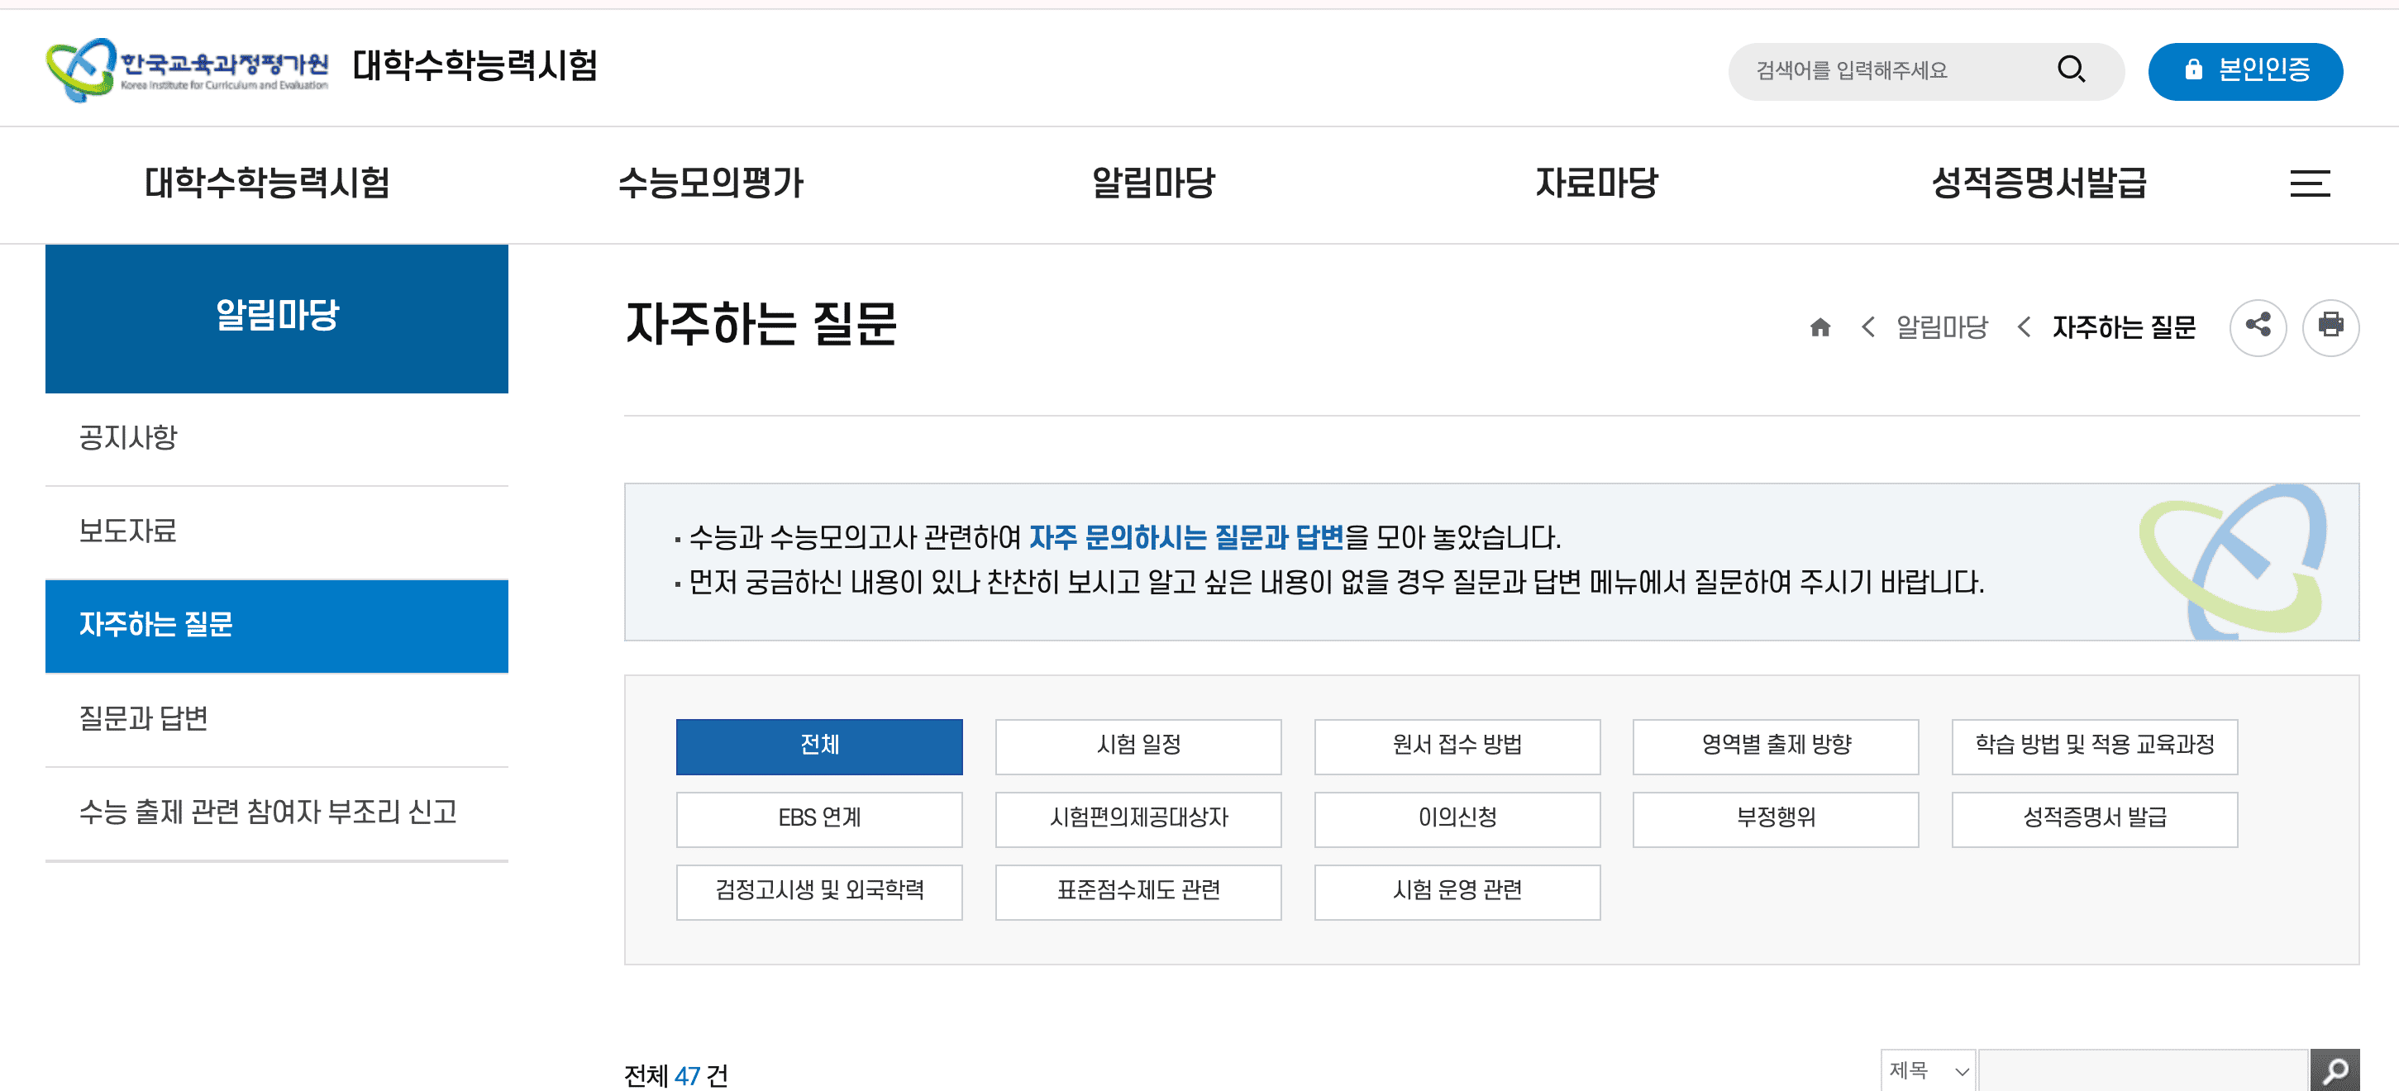Open the 수능모의평가 top menu
The width and height of the screenshot is (2399, 1091).
point(711,183)
